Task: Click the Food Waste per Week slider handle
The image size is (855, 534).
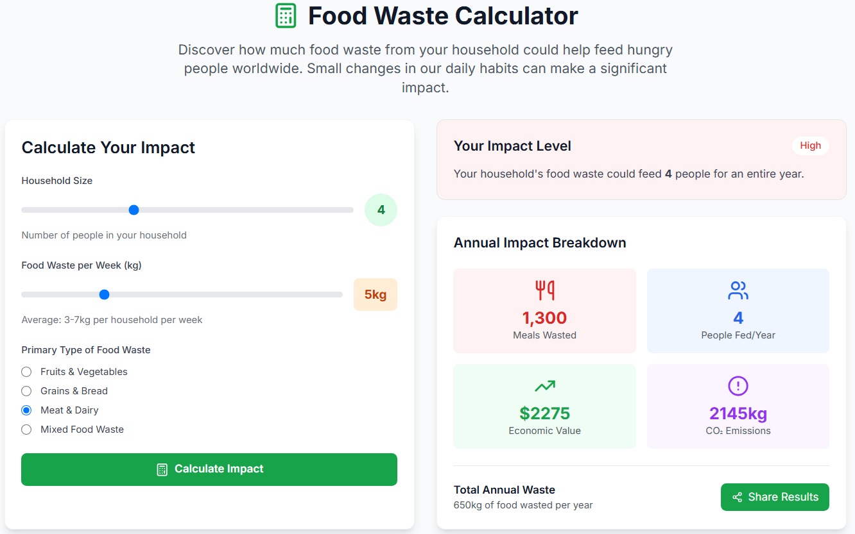Action: tap(104, 294)
